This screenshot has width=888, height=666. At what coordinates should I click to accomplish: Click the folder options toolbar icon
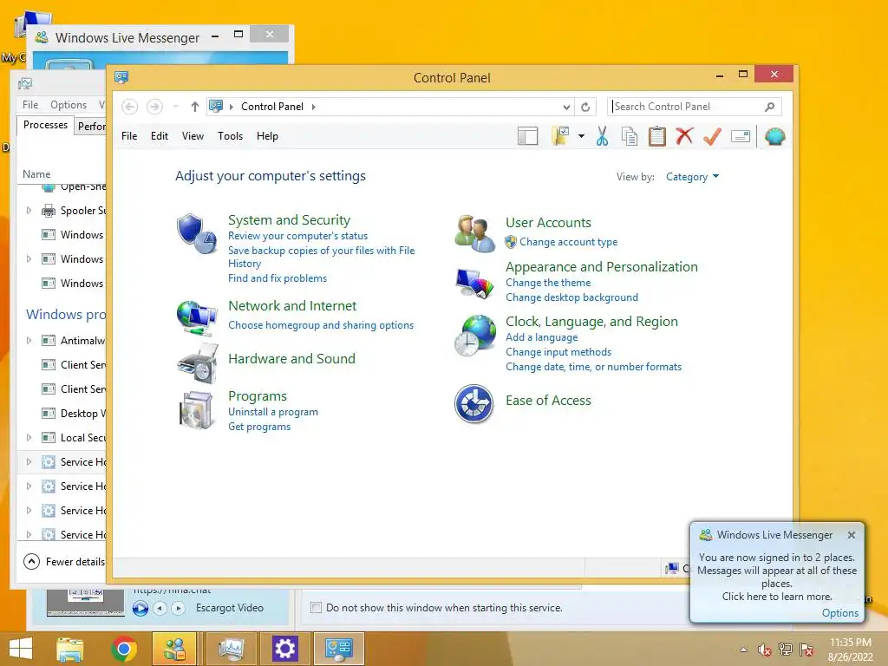[x=561, y=136]
